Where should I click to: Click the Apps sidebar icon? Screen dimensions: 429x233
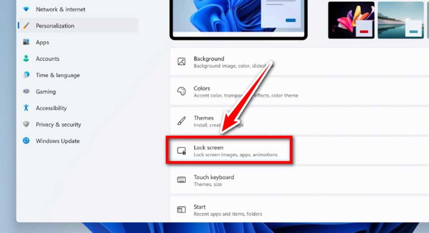(x=26, y=42)
